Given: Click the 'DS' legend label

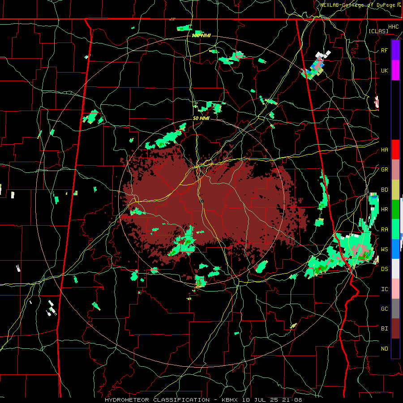Looking at the screenshot, I should (x=385, y=269).
